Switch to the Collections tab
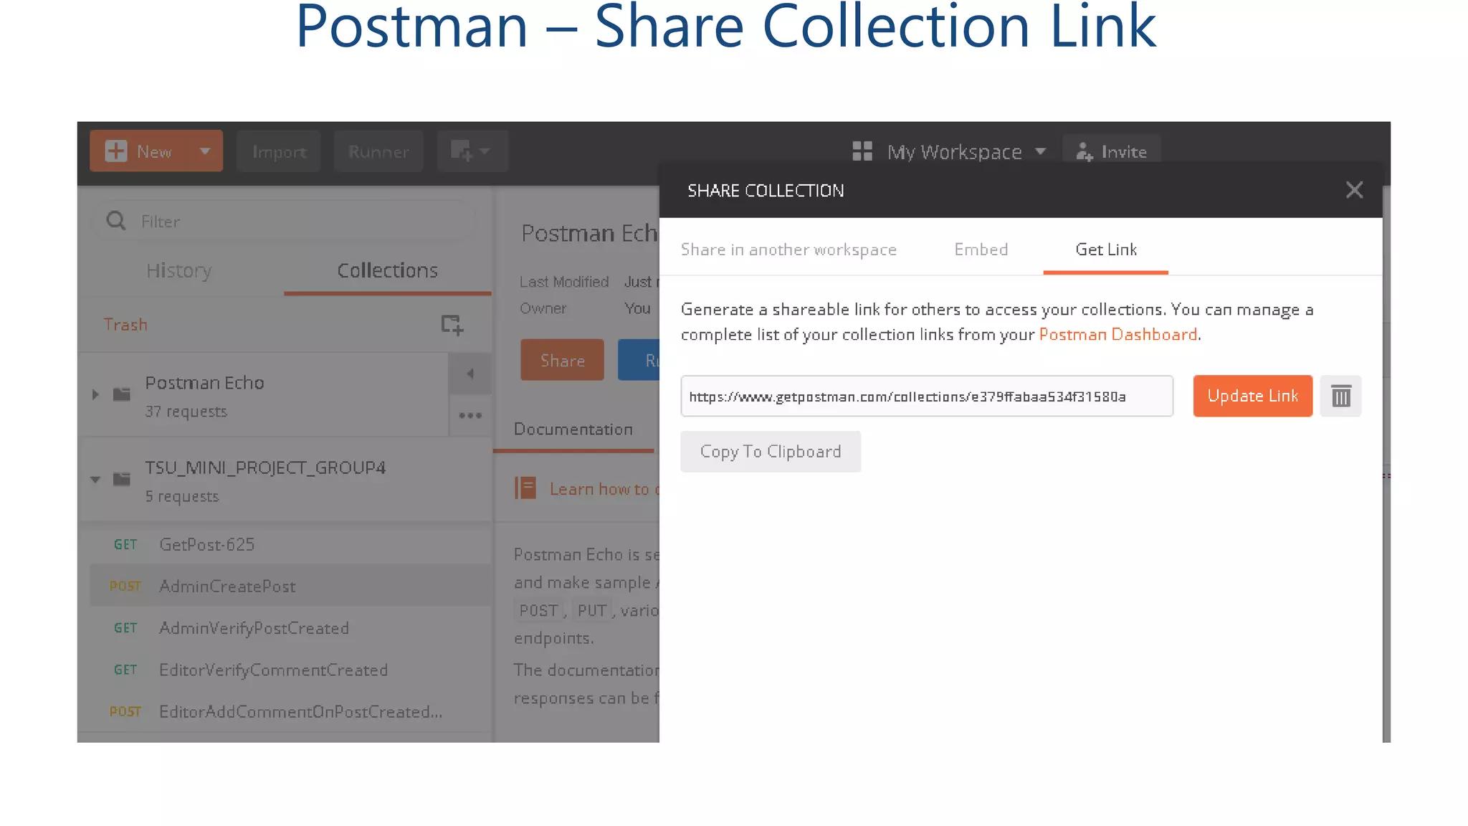This screenshot has height=826, width=1468. [x=387, y=270]
